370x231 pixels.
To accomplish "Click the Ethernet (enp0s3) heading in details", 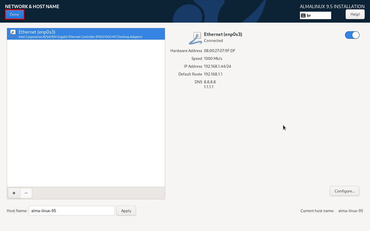I will [x=223, y=34].
